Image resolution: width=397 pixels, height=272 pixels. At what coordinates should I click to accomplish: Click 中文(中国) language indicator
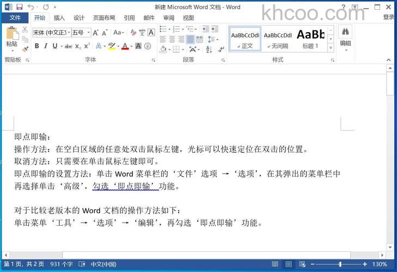pos(103,264)
